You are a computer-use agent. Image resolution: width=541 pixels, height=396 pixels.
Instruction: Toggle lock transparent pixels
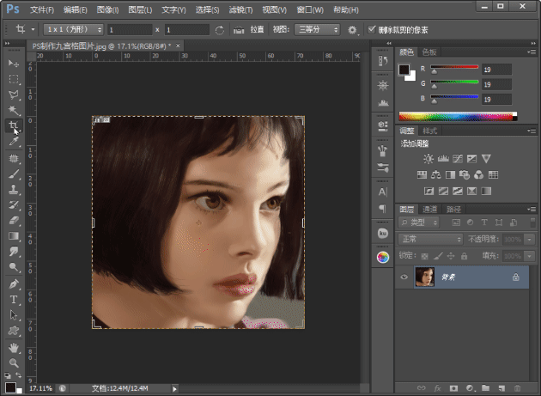tap(425, 256)
